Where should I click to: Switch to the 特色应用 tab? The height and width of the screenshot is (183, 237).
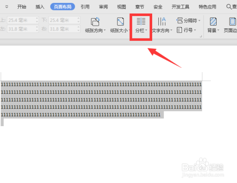tap(208, 7)
